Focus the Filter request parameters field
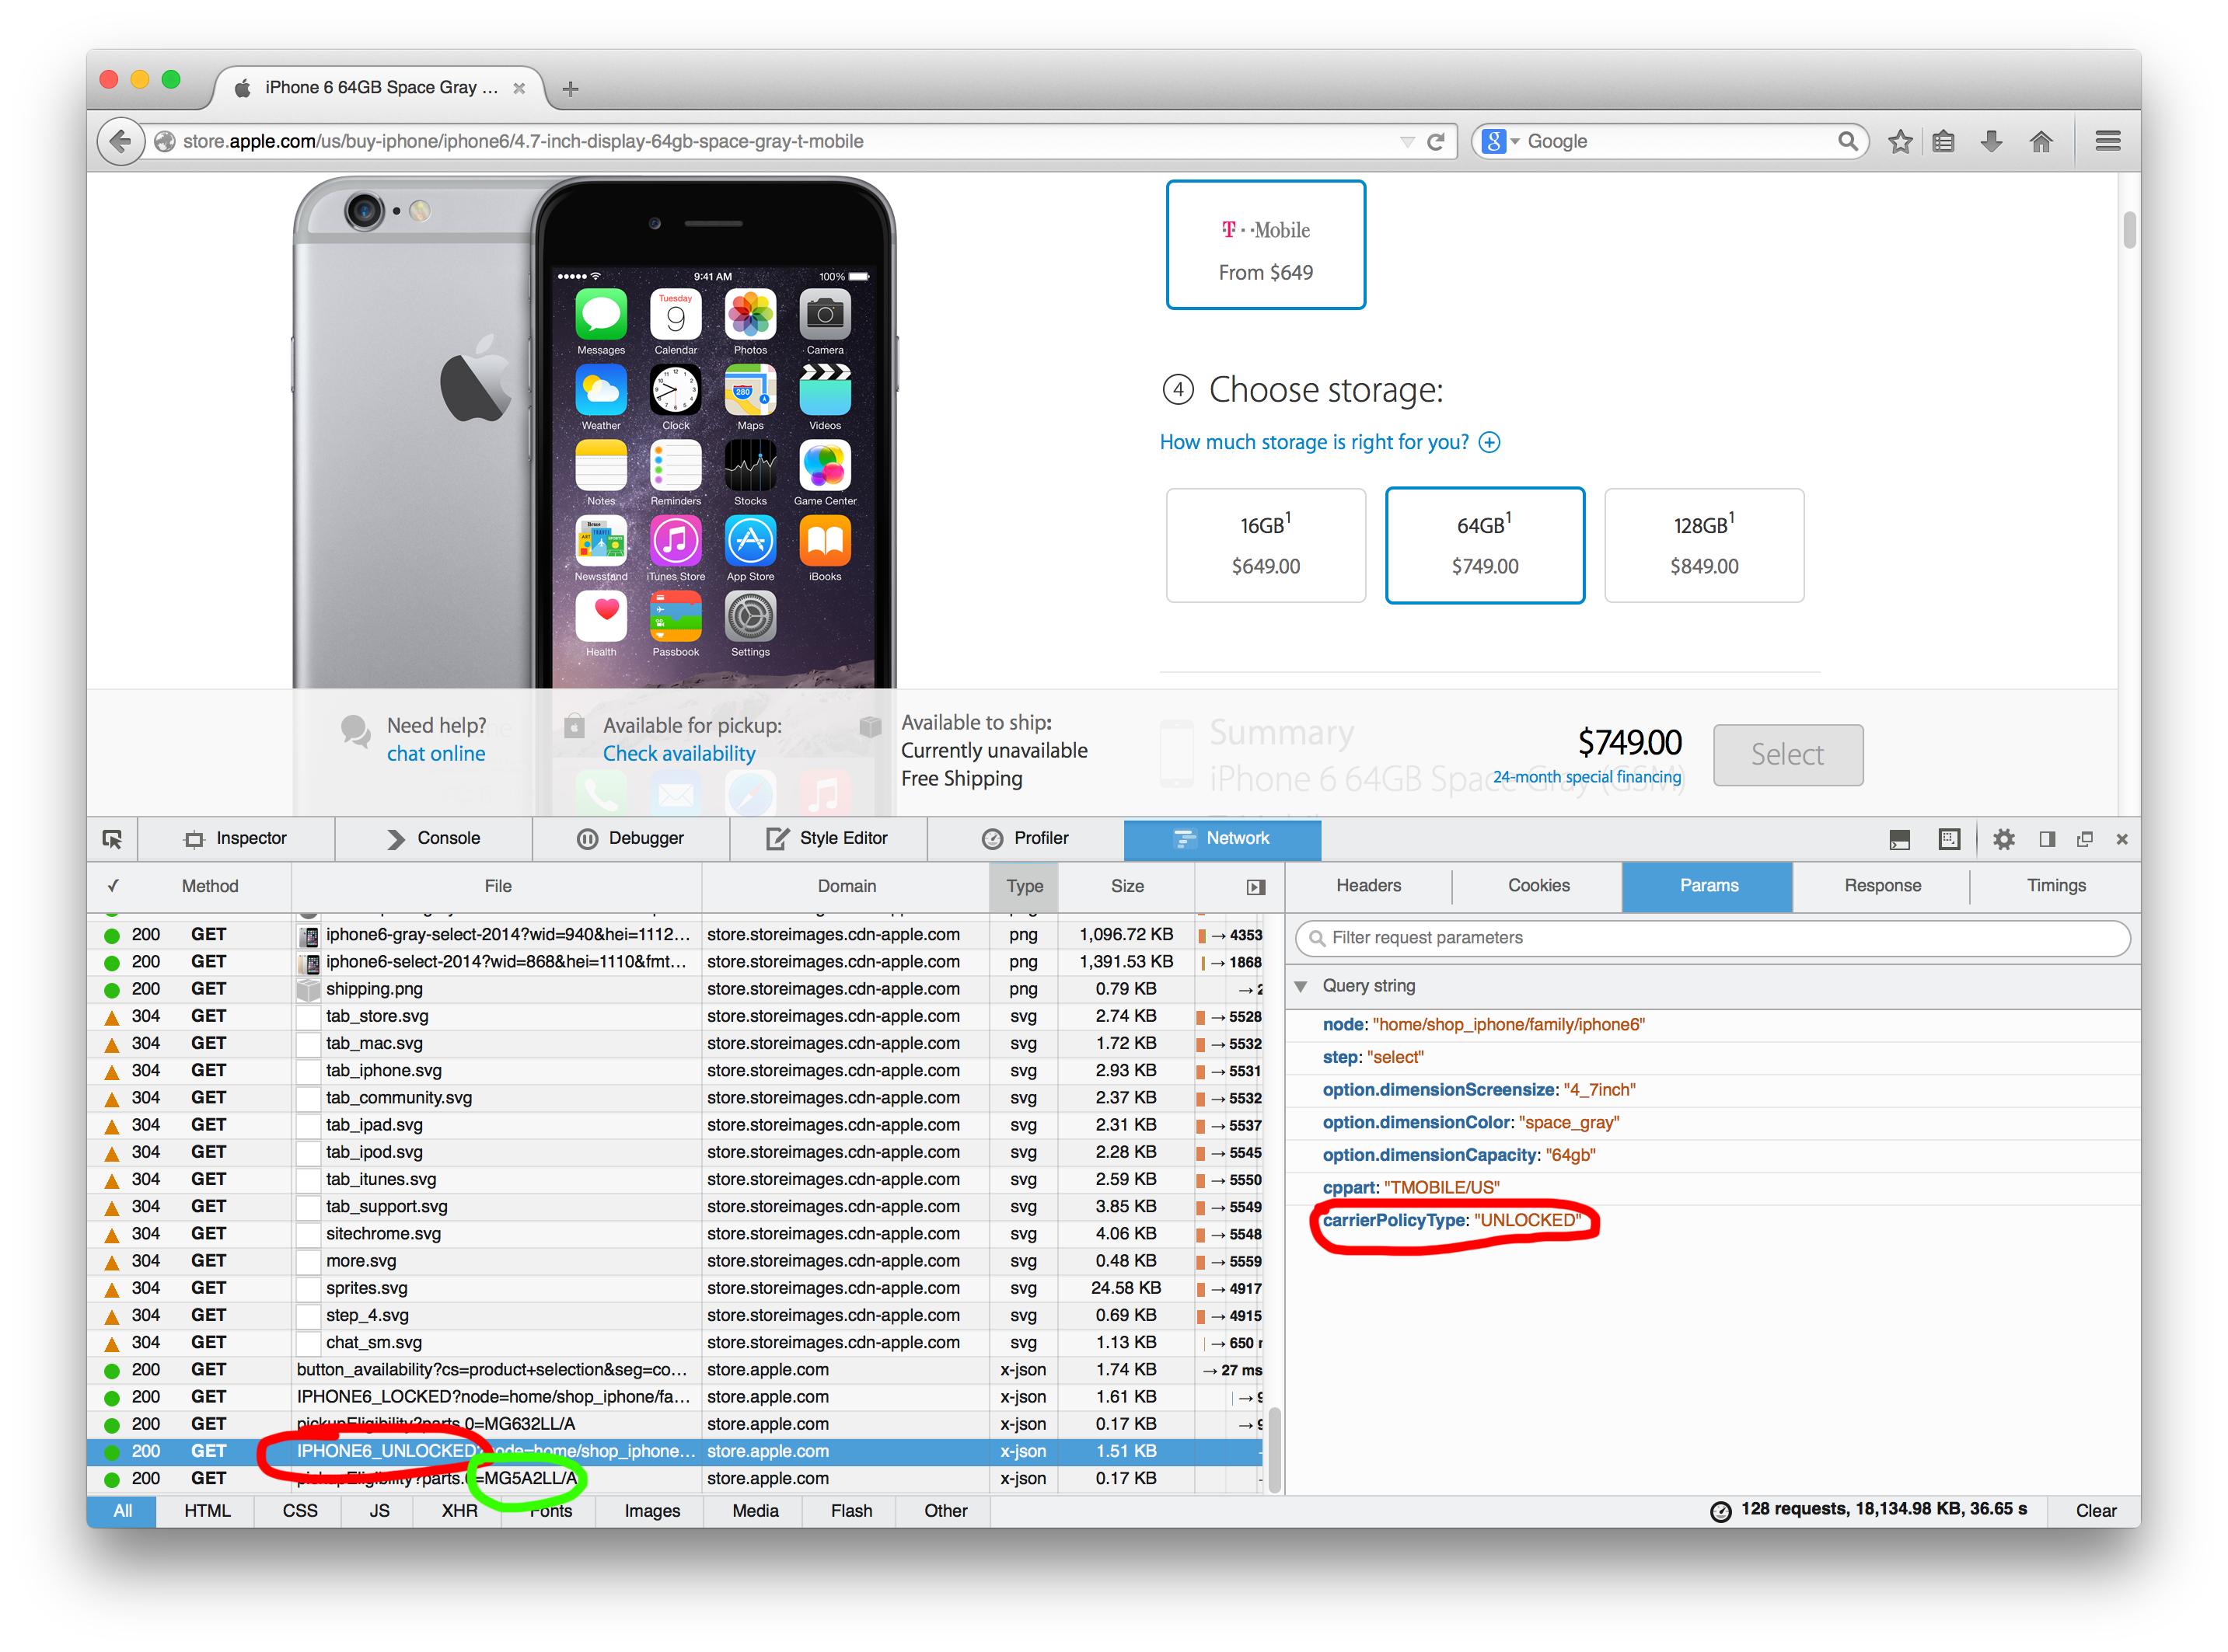Viewport: 2228px width, 1652px height. coord(1712,938)
